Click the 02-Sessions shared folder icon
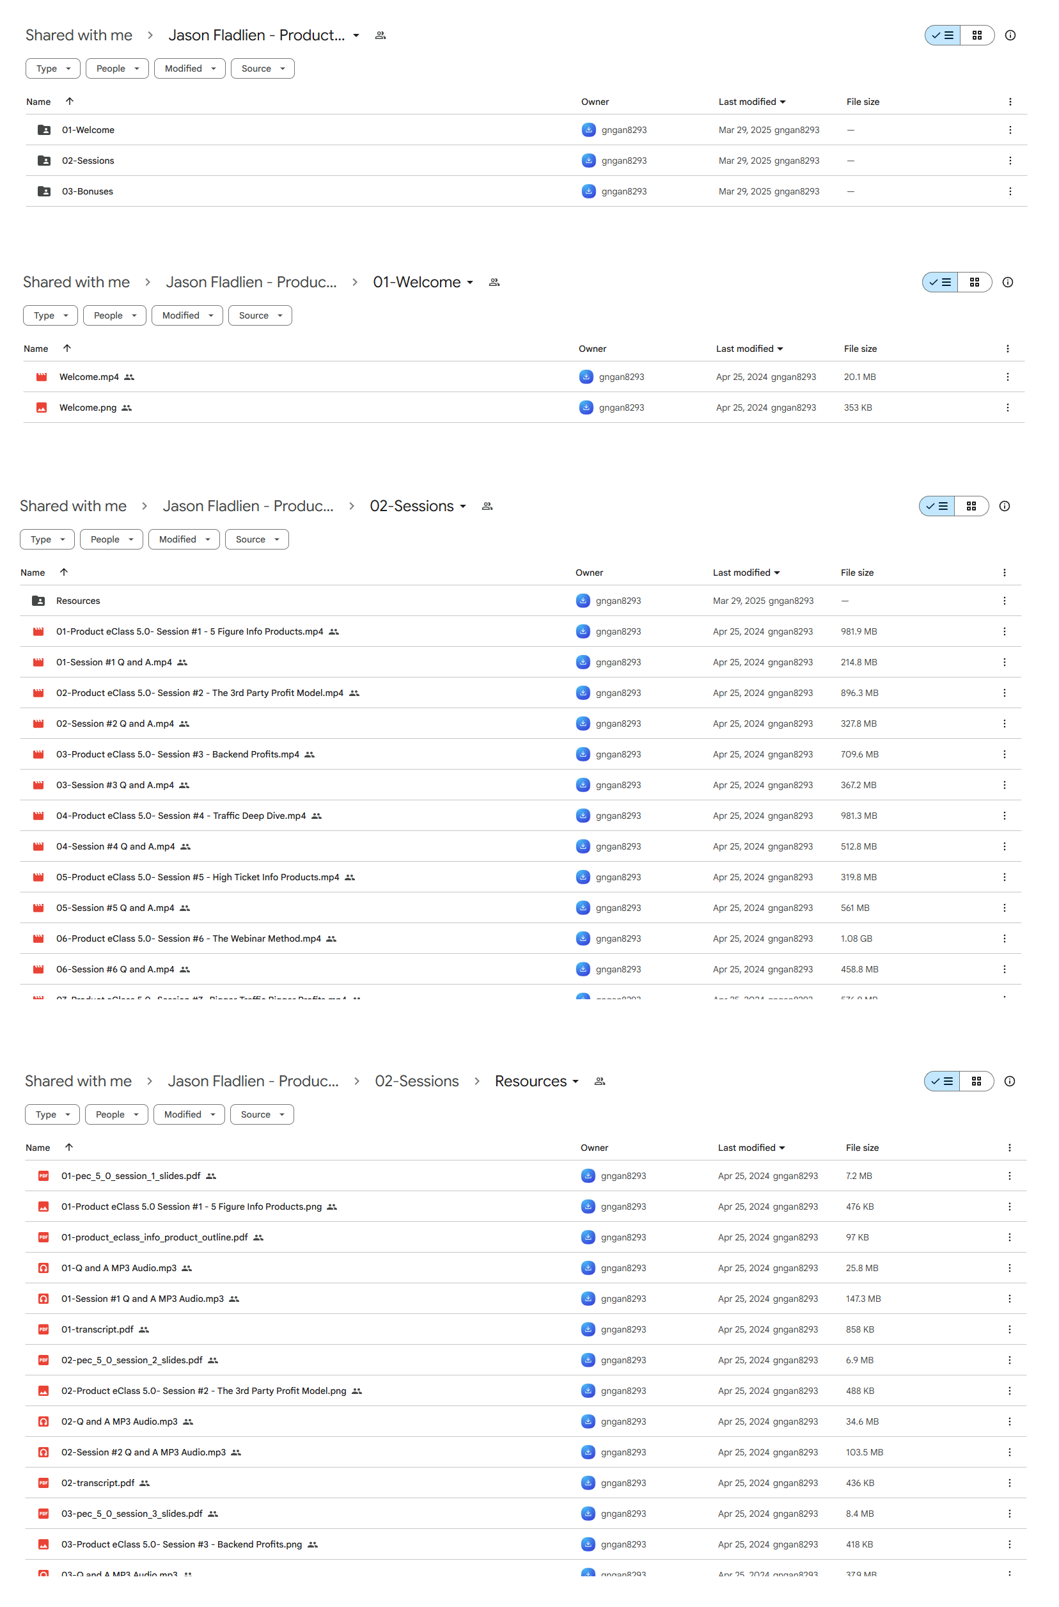This screenshot has width=1059, height=1607. pos(44,161)
